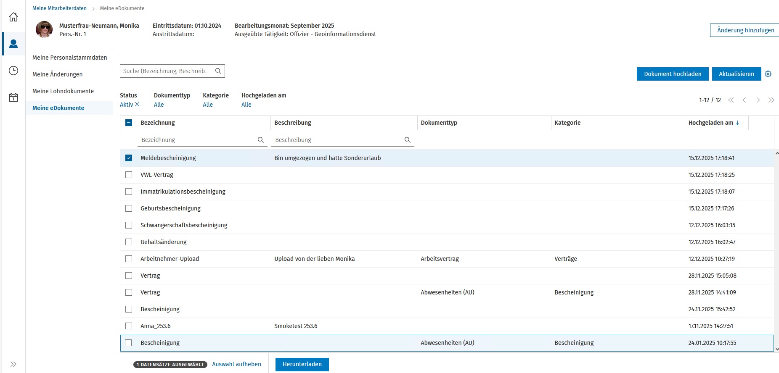Go to the next results page
Screen dimensions: 779x373
pyautogui.click(x=758, y=100)
